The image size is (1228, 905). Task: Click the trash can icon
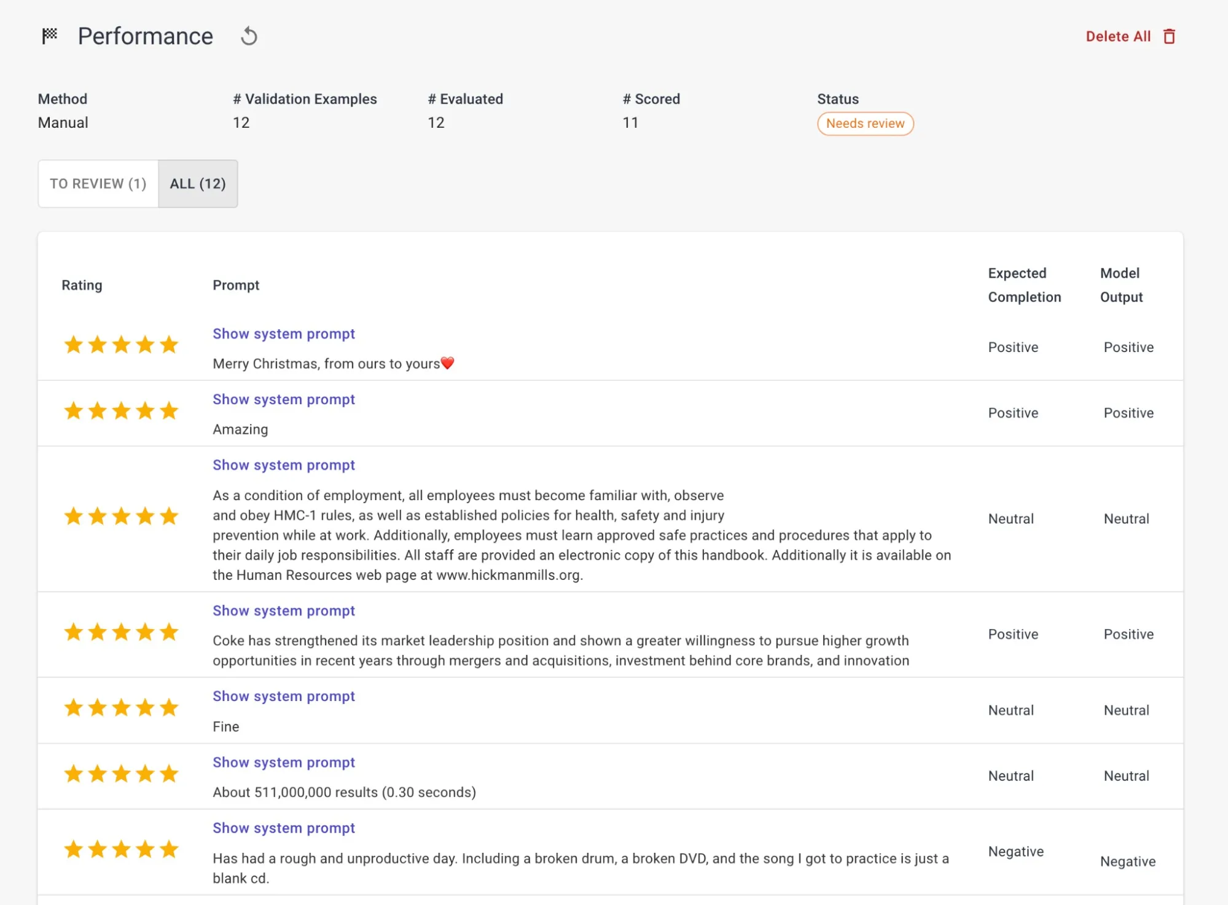tap(1170, 37)
